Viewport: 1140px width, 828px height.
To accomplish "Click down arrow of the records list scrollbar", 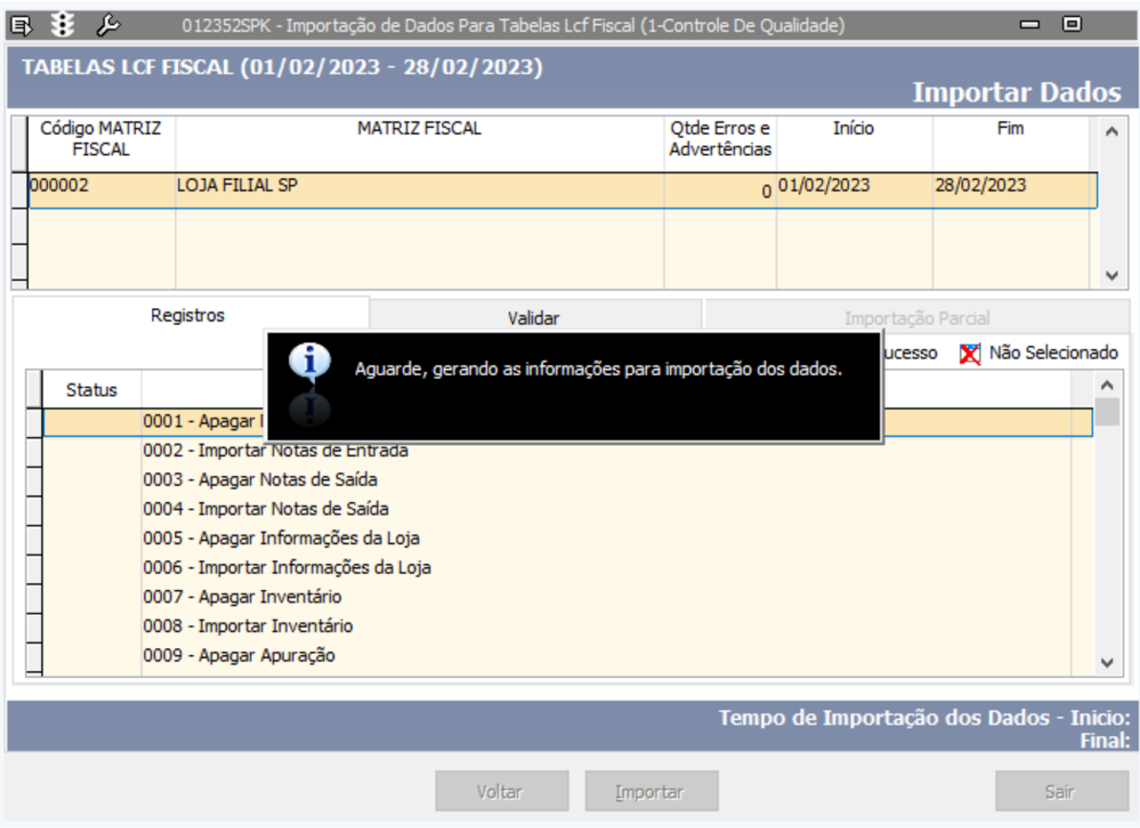I will point(1106,663).
